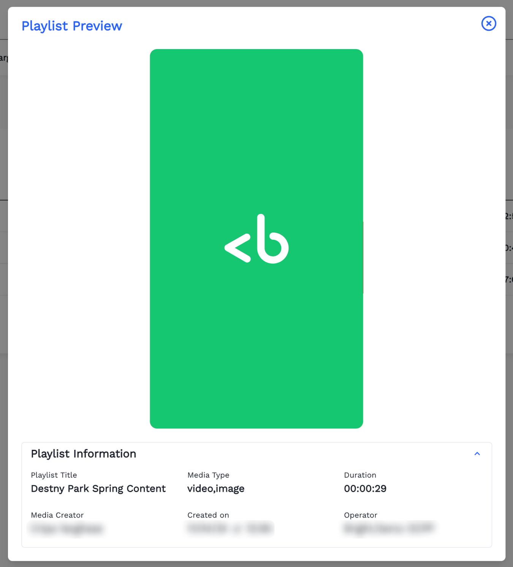Viewport: 513px width, 567px height.
Task: Click the Media Type label
Action: tap(208, 475)
